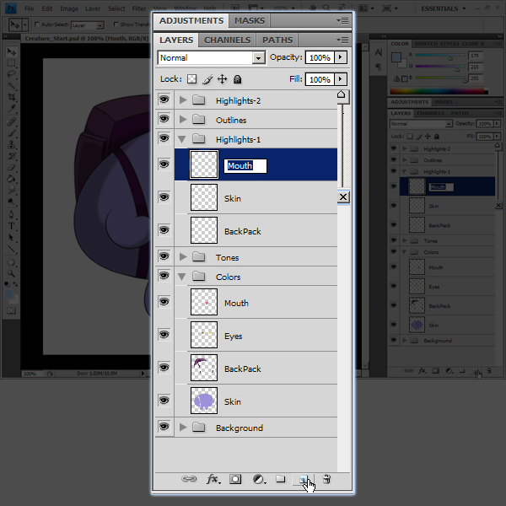506x506 pixels.
Task: Collapse Colors group arrow in enlarged panel
Action: (x=182, y=277)
